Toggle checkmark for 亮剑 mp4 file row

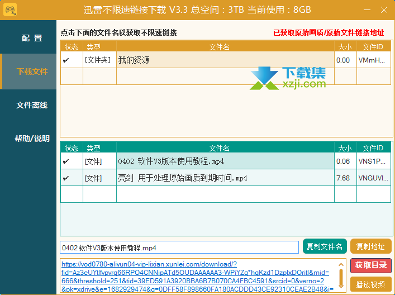click(66, 178)
